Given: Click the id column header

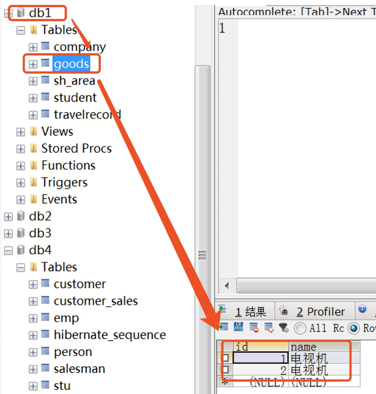Looking at the screenshot, I should pyautogui.click(x=261, y=347).
